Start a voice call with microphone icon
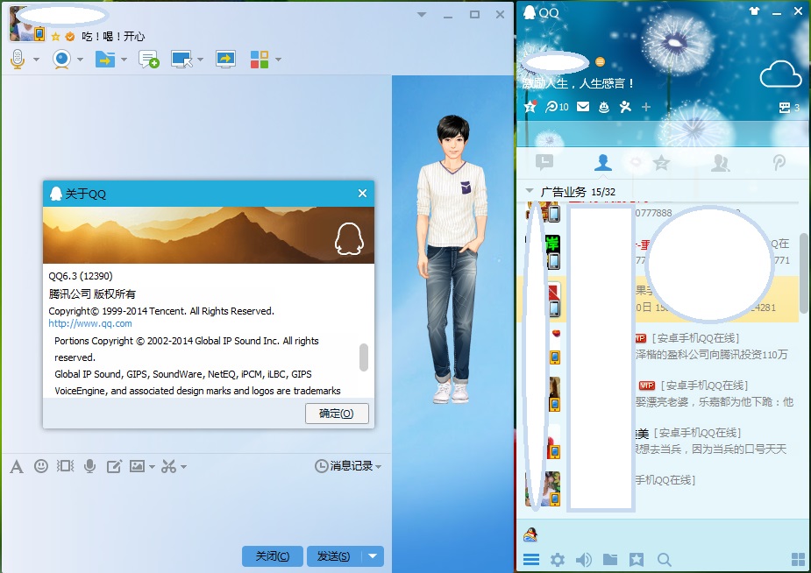This screenshot has width=811, height=573. 18,59
